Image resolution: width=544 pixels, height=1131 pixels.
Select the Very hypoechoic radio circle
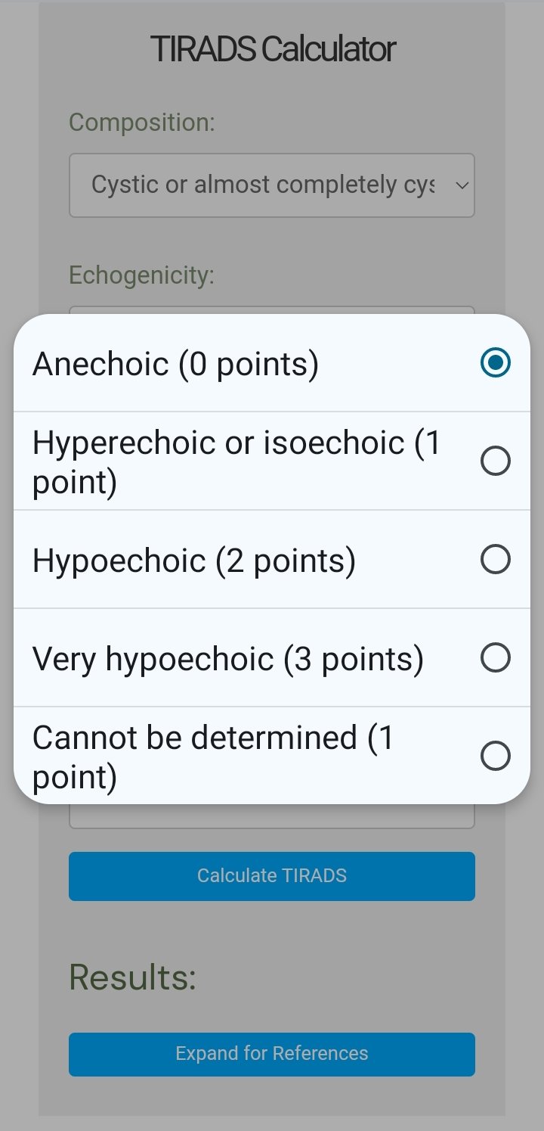pyautogui.click(x=496, y=657)
